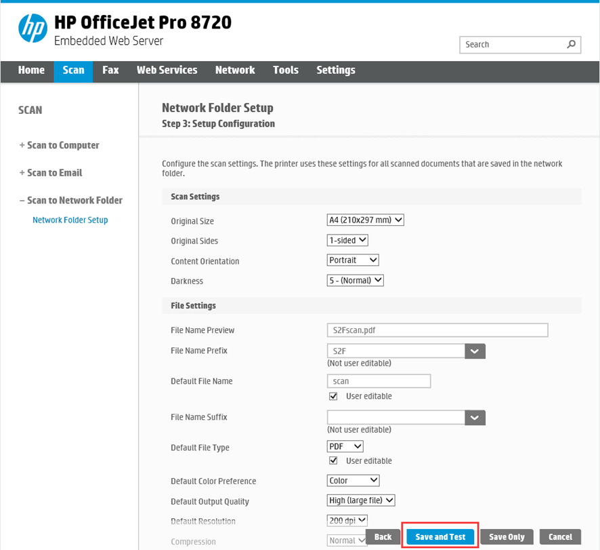The width and height of the screenshot is (600, 550).
Task: Open the Original Size dropdown
Action: pyautogui.click(x=365, y=220)
